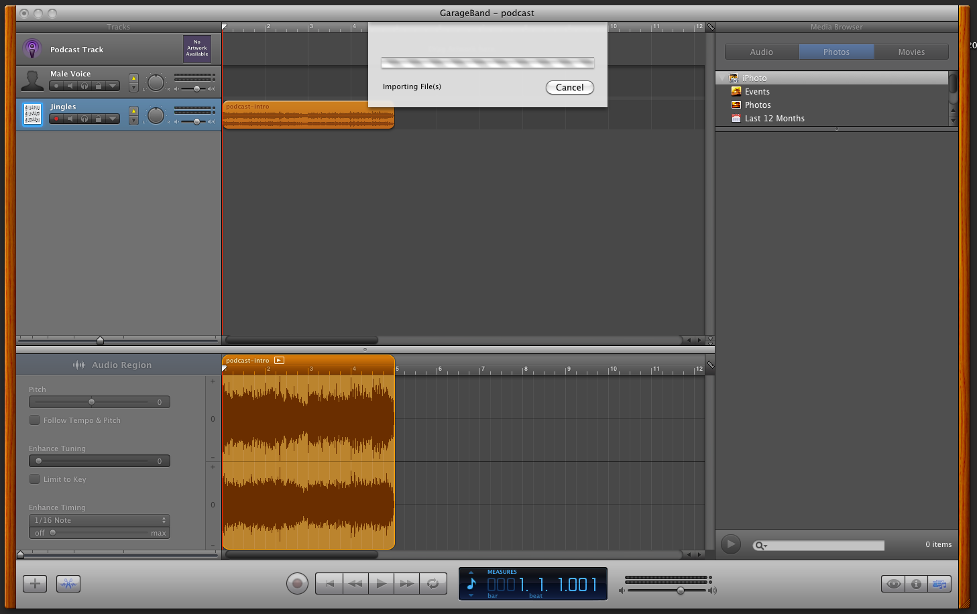This screenshot has height=614, width=977.
Task: Click ducking down arrow on Jingles
Action: 133,120
